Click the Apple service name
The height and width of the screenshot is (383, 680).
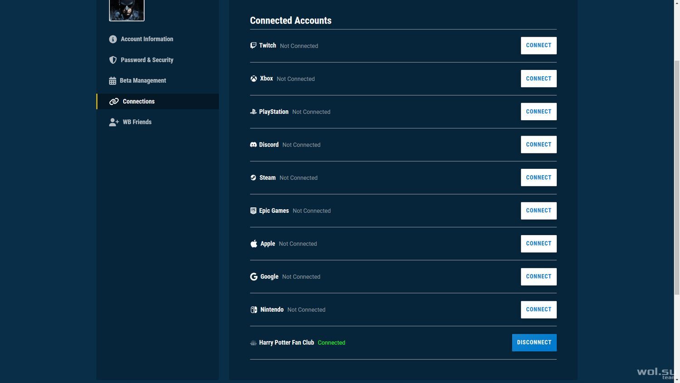[x=267, y=244]
